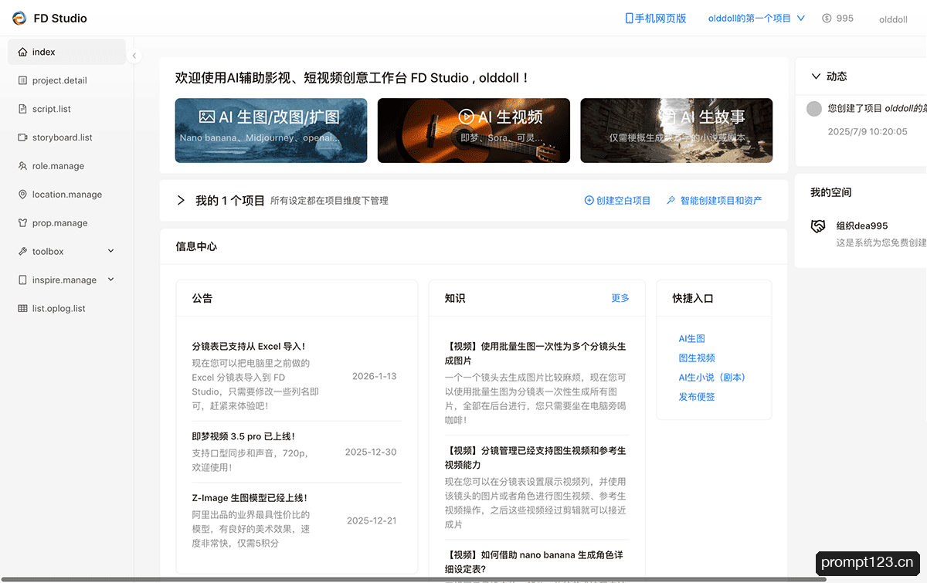Open the AI 生视频 guitar banner card
Viewport: 927px width, 583px height.
(474, 130)
